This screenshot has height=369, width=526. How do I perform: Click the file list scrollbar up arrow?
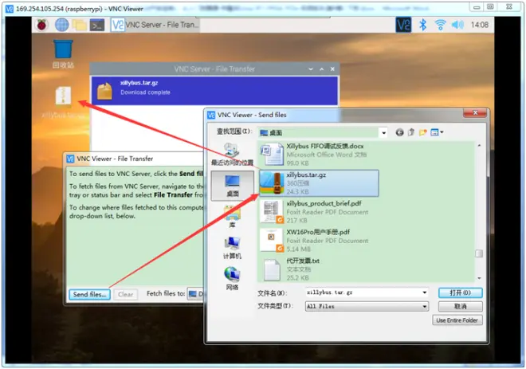tap(479, 146)
